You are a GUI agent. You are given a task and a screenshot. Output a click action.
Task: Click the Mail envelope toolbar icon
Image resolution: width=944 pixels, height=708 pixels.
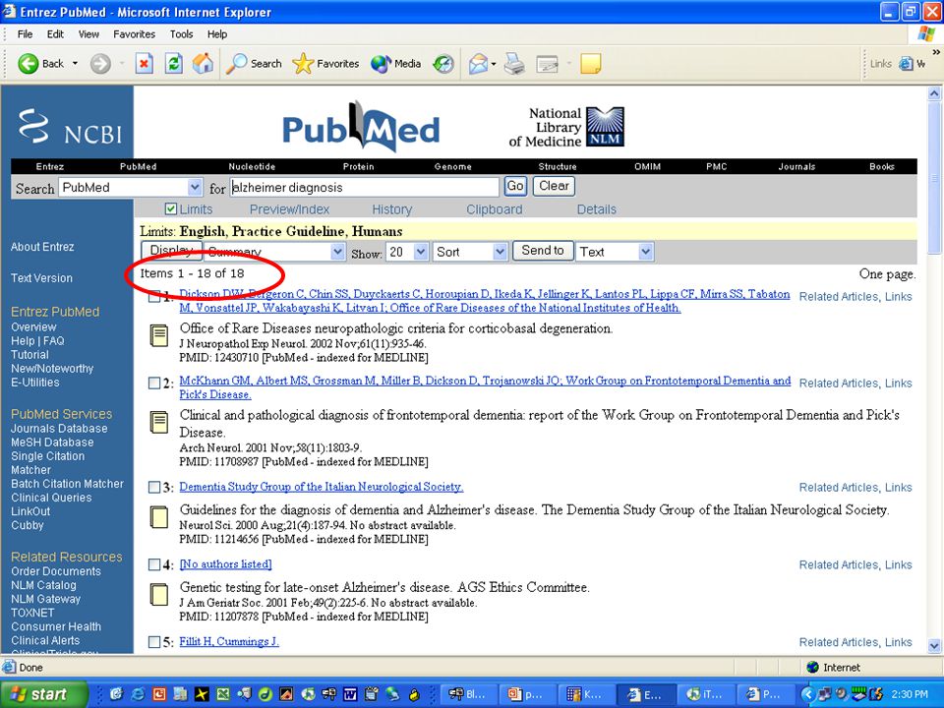[478, 63]
